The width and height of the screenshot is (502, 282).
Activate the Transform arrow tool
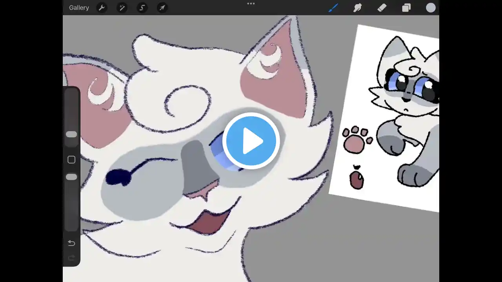coord(162,8)
